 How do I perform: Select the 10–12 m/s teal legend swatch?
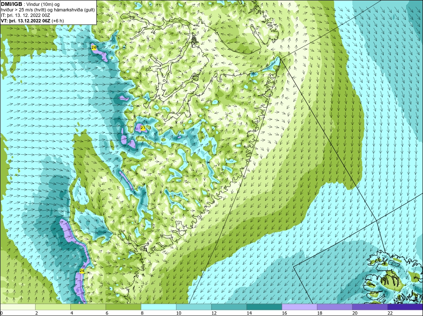pos(194,307)
